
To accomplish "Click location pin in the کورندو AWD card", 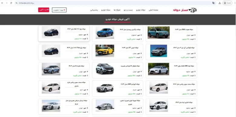I will point(141,90).
